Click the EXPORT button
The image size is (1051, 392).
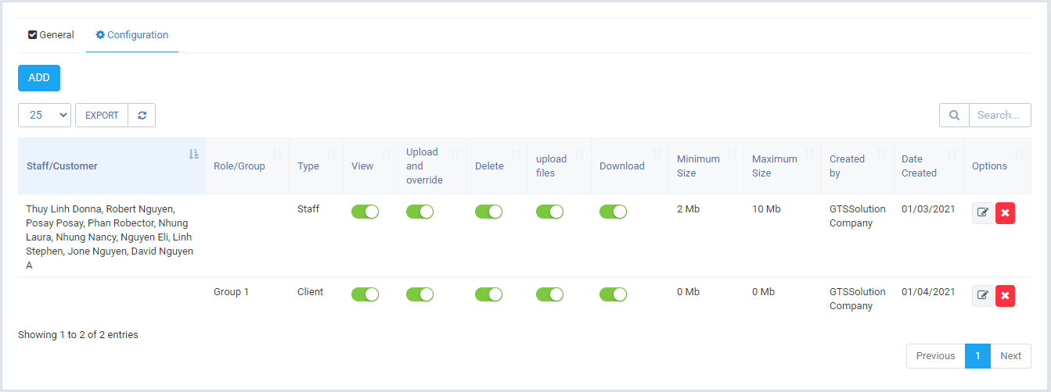click(102, 115)
